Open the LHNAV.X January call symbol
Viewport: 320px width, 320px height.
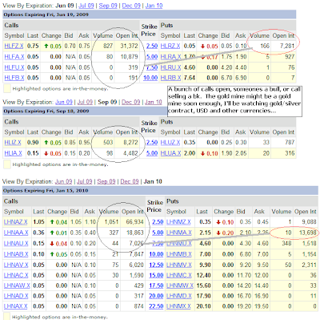tap(16, 265)
